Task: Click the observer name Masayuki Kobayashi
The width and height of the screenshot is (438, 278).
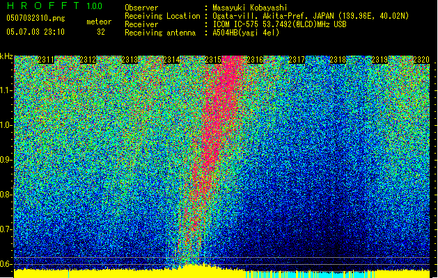Action: click(x=249, y=8)
